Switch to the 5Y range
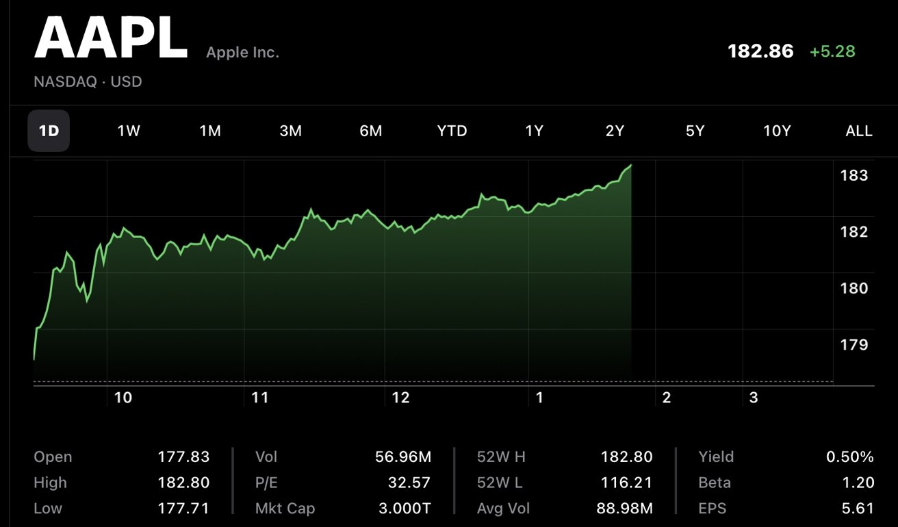 pos(695,131)
